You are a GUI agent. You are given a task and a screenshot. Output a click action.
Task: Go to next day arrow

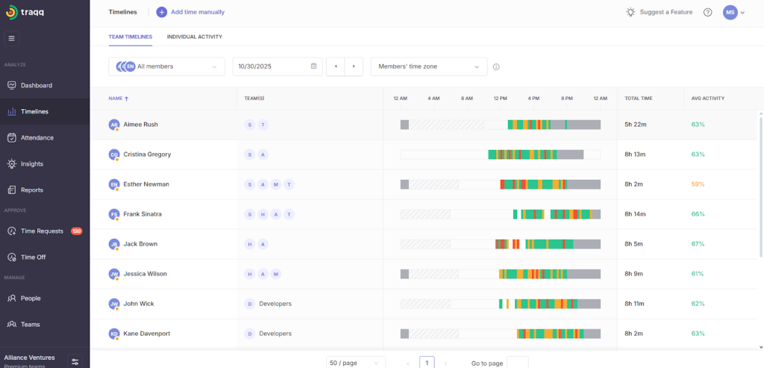click(x=354, y=66)
